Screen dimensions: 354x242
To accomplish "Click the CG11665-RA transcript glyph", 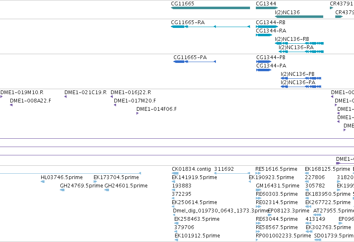I will (x=210, y=27).
